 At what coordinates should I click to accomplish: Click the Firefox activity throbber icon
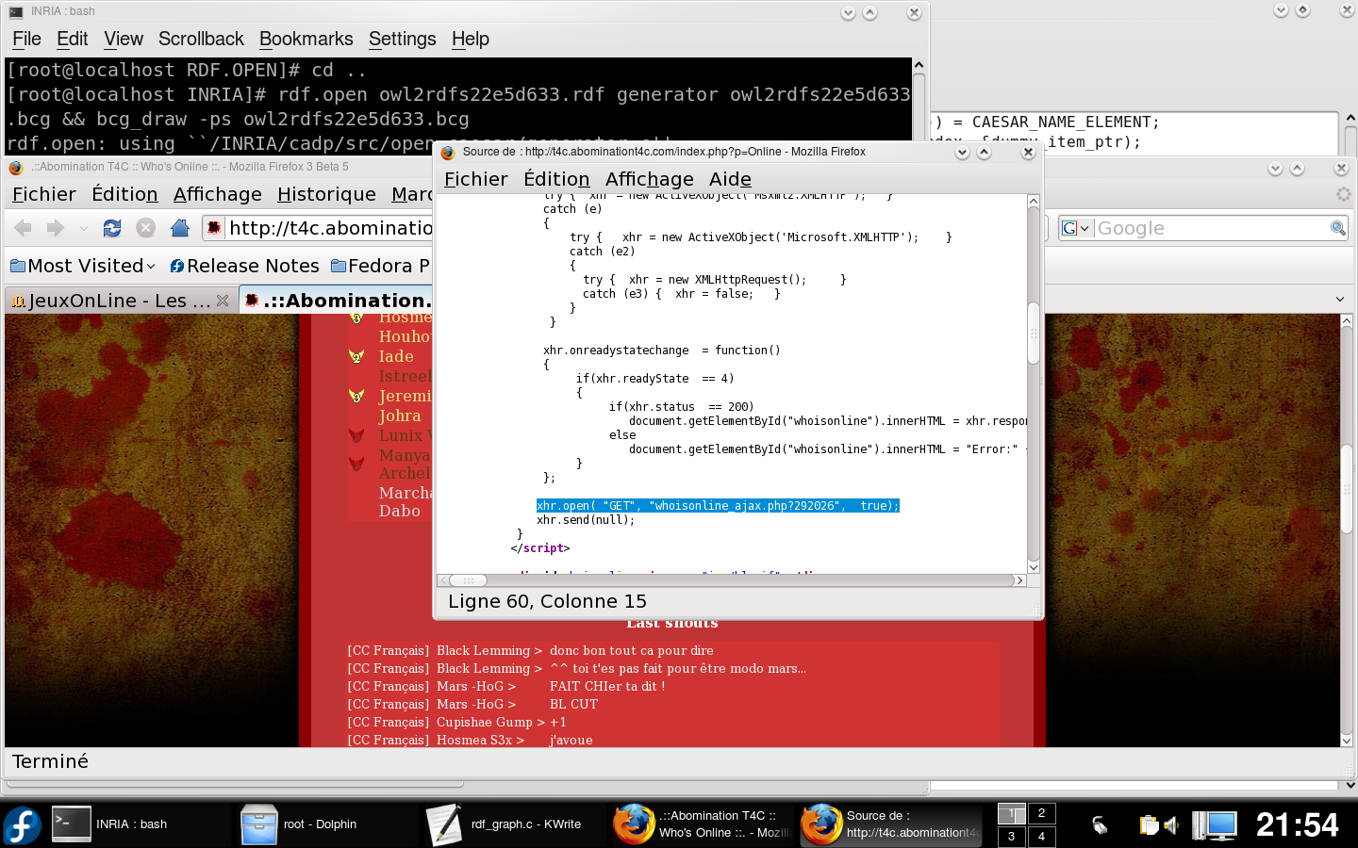(1343, 194)
